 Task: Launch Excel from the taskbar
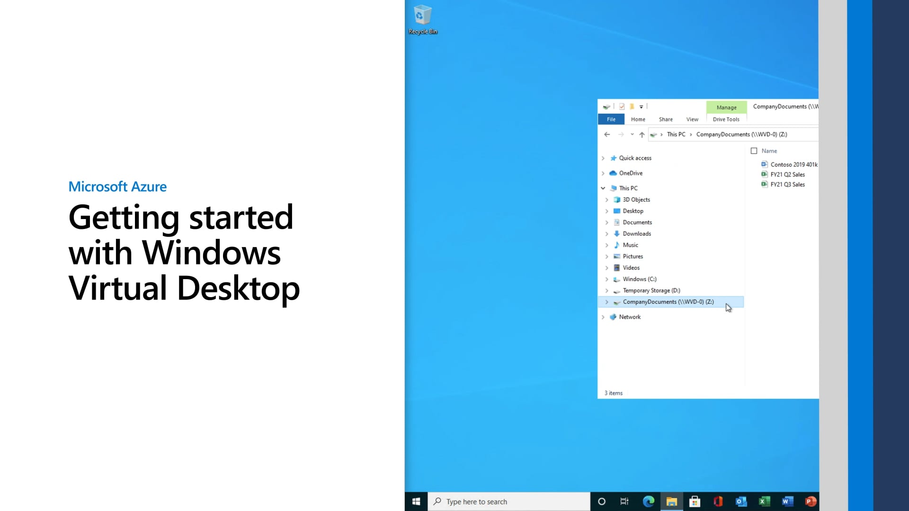click(x=764, y=501)
